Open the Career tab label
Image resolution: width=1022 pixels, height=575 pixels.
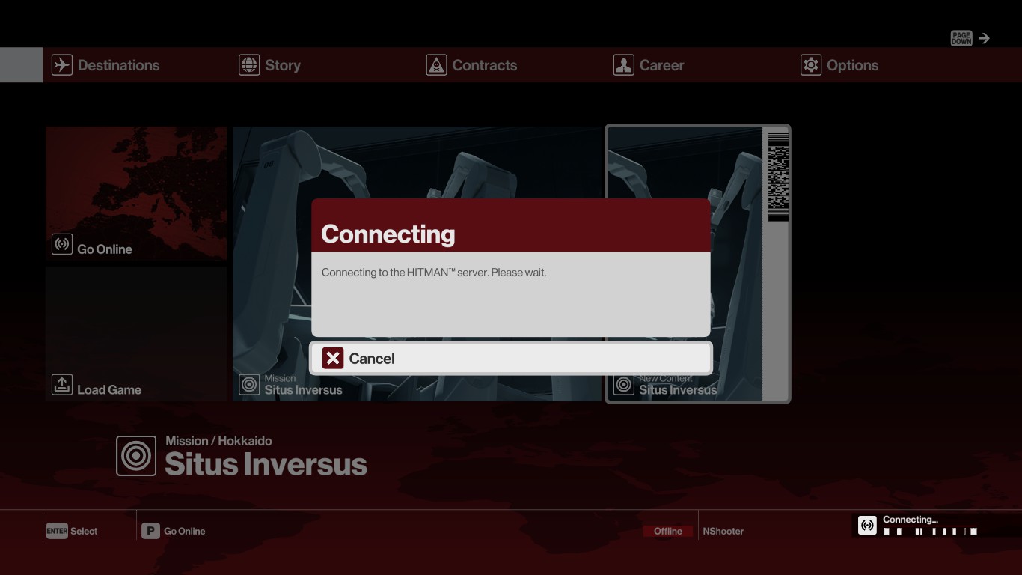click(661, 65)
